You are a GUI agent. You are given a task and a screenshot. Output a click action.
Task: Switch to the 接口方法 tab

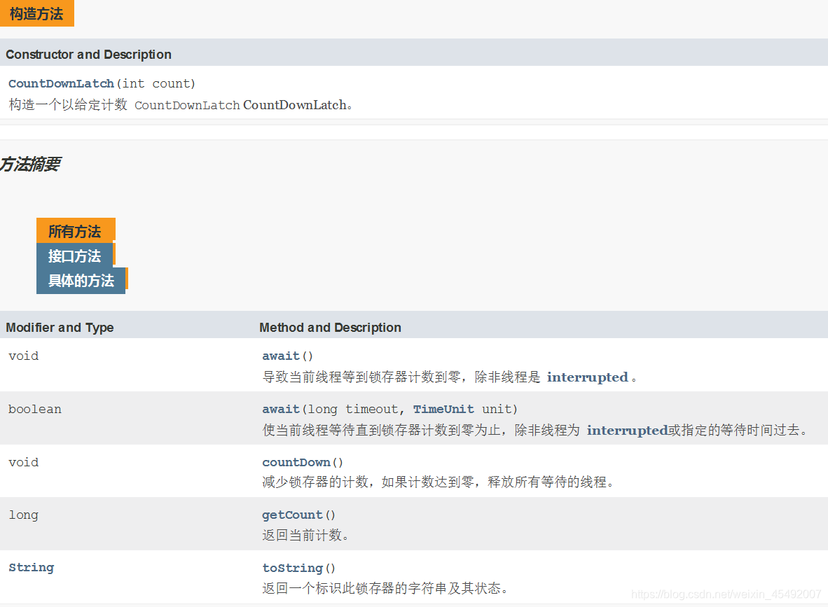pos(74,256)
